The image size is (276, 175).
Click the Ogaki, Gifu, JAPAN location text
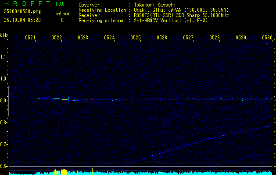tap(181, 10)
